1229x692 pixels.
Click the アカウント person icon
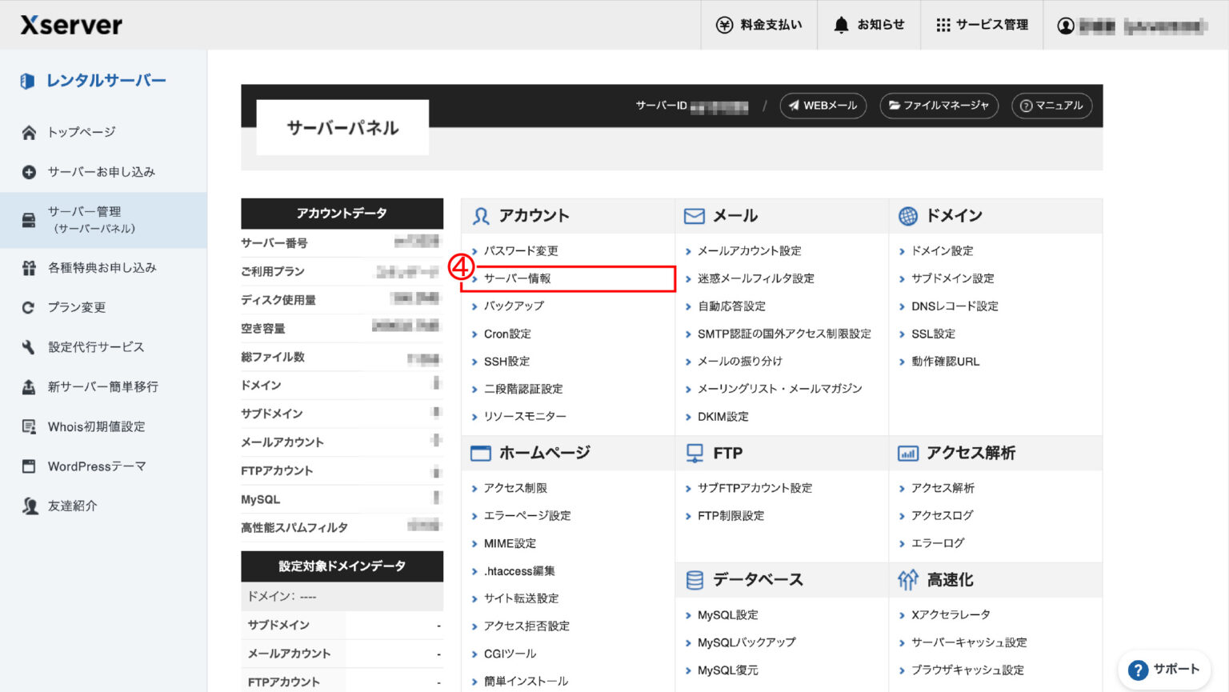480,214
